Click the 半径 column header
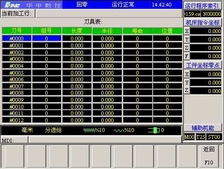Screen dimensions: 224x169 click(107, 31)
